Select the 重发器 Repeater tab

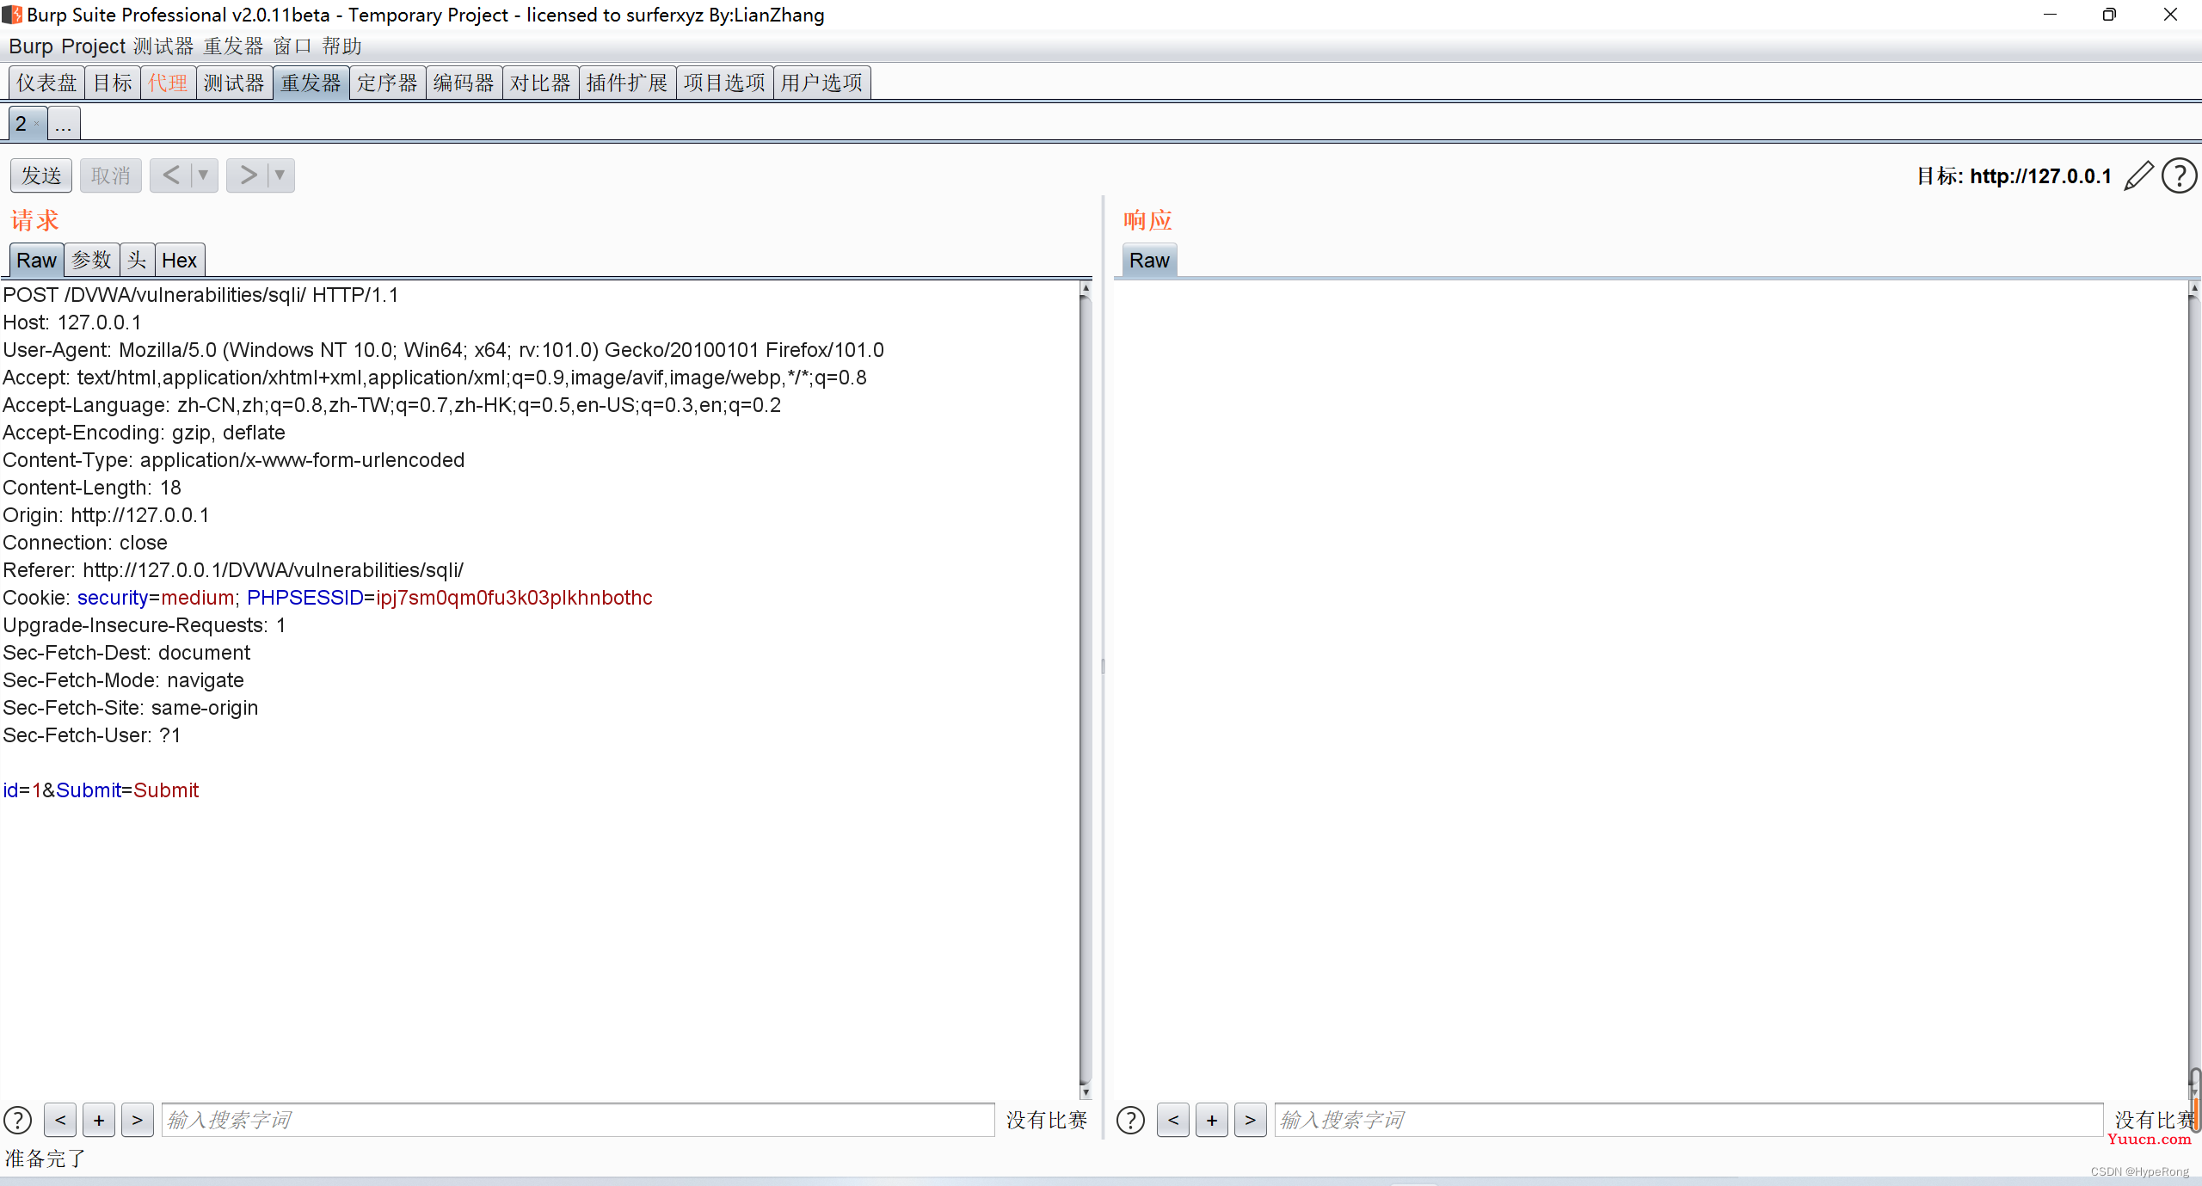coord(311,83)
